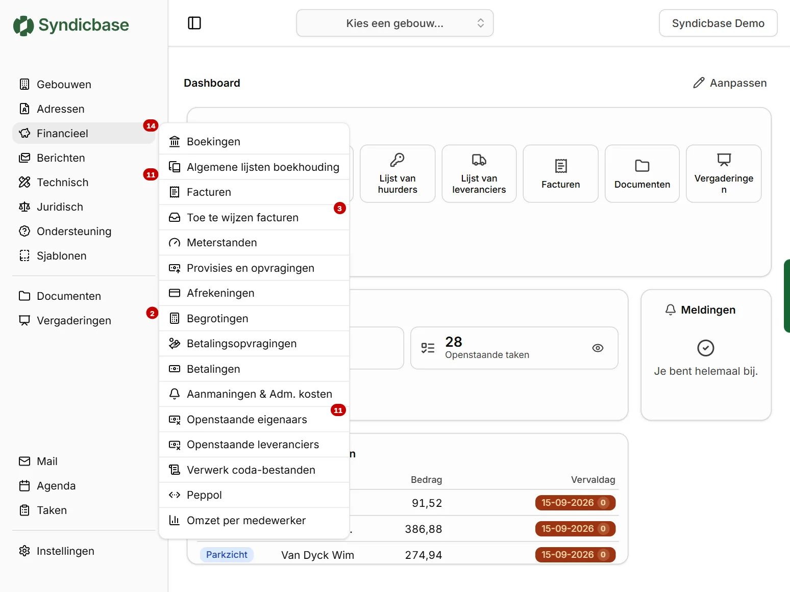The height and width of the screenshot is (592, 790).
Task: Open Taken in the sidebar
Action: tap(84, 510)
